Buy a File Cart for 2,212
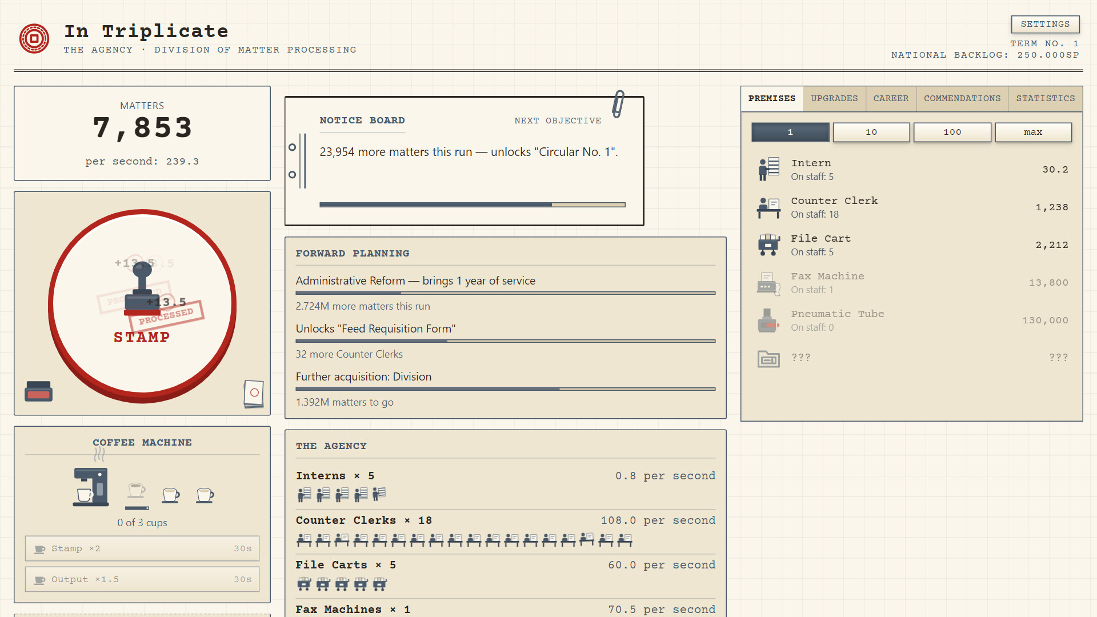The height and width of the screenshot is (617, 1097). point(912,245)
